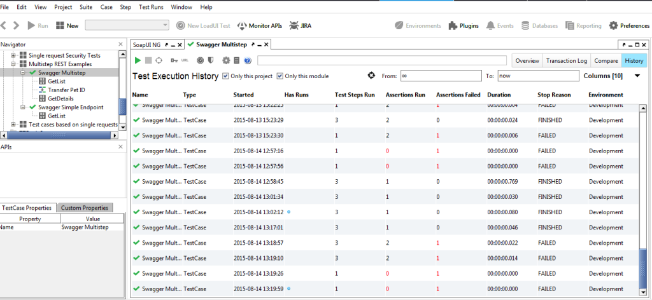Click Has Runs dot of 13:19:59 row
Image resolution: width=652 pixels, height=300 pixels.
[x=288, y=289]
